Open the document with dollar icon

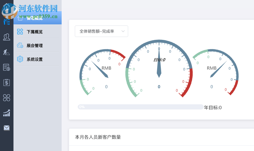[7, 67]
